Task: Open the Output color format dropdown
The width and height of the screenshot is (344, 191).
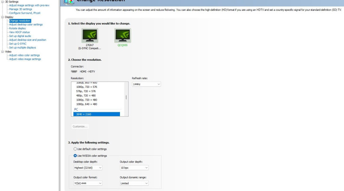Action: point(88,183)
